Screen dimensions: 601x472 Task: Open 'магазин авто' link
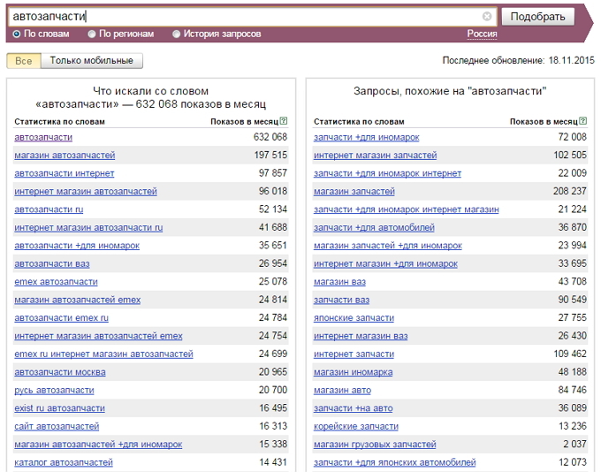[x=342, y=390]
